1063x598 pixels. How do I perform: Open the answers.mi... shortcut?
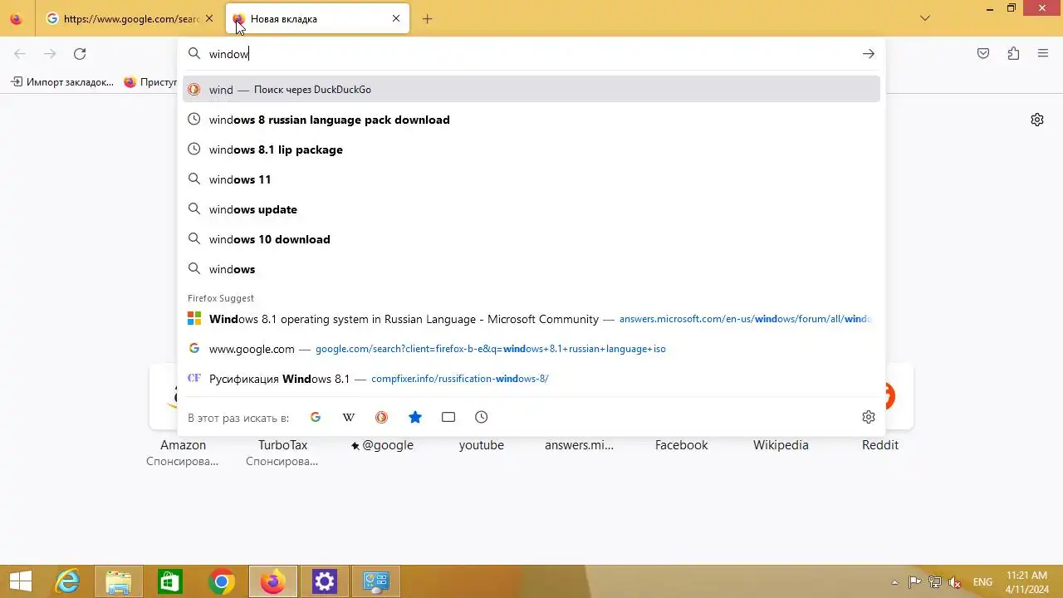point(580,445)
